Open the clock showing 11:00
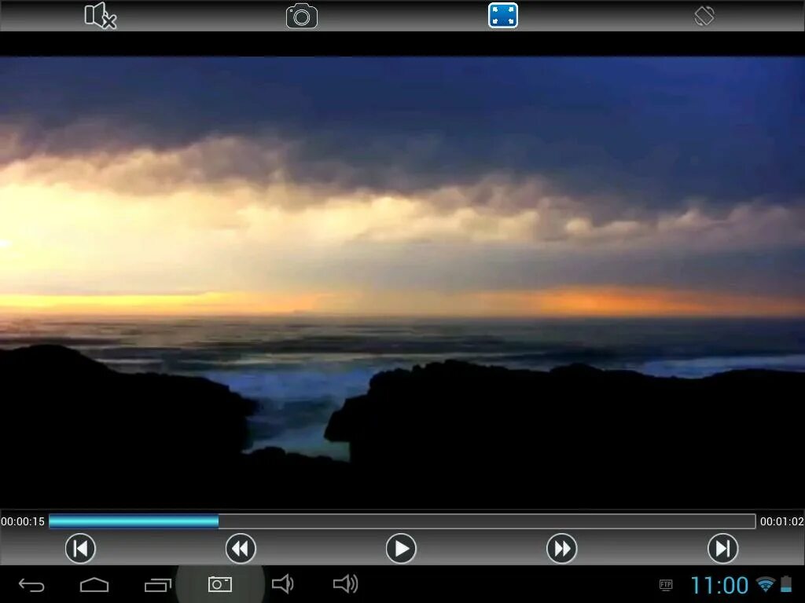Screen dimensions: 805x603 click(719, 585)
